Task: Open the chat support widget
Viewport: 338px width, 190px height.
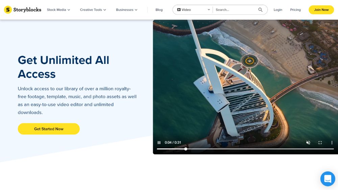Action: click(328, 179)
